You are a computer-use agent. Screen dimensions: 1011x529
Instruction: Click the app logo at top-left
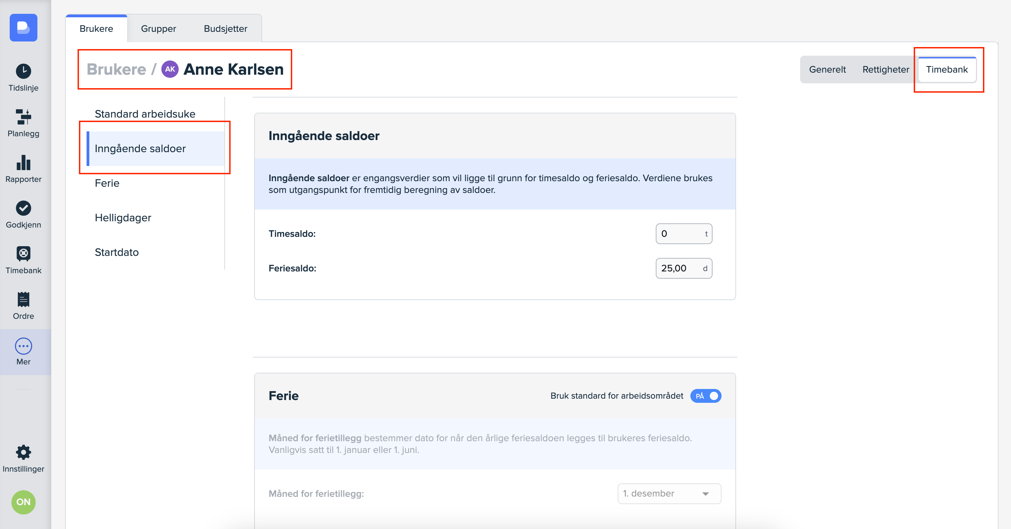pyautogui.click(x=23, y=27)
